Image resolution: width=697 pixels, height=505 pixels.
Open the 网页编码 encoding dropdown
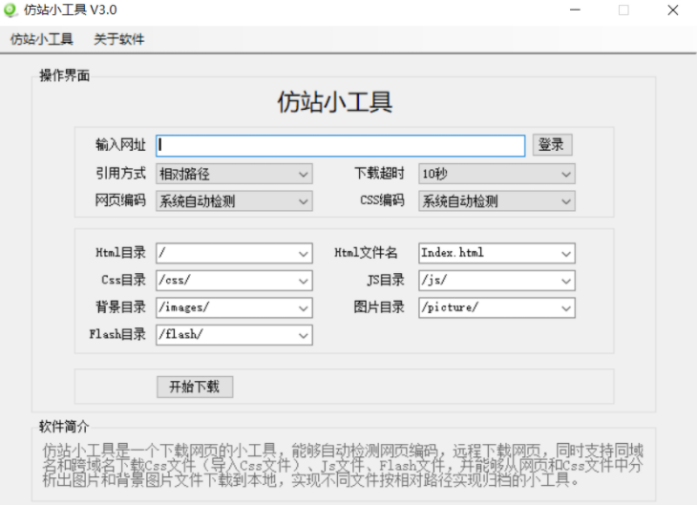(234, 200)
